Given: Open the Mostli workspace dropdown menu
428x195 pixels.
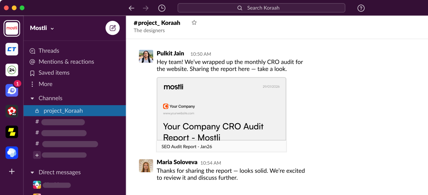Looking at the screenshot, I should coord(42,28).
